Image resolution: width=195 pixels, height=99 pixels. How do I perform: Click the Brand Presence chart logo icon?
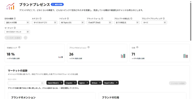pos(10,6)
